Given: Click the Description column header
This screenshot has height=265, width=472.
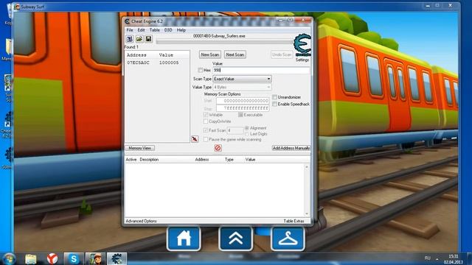Looking at the screenshot, I should [x=149, y=160].
